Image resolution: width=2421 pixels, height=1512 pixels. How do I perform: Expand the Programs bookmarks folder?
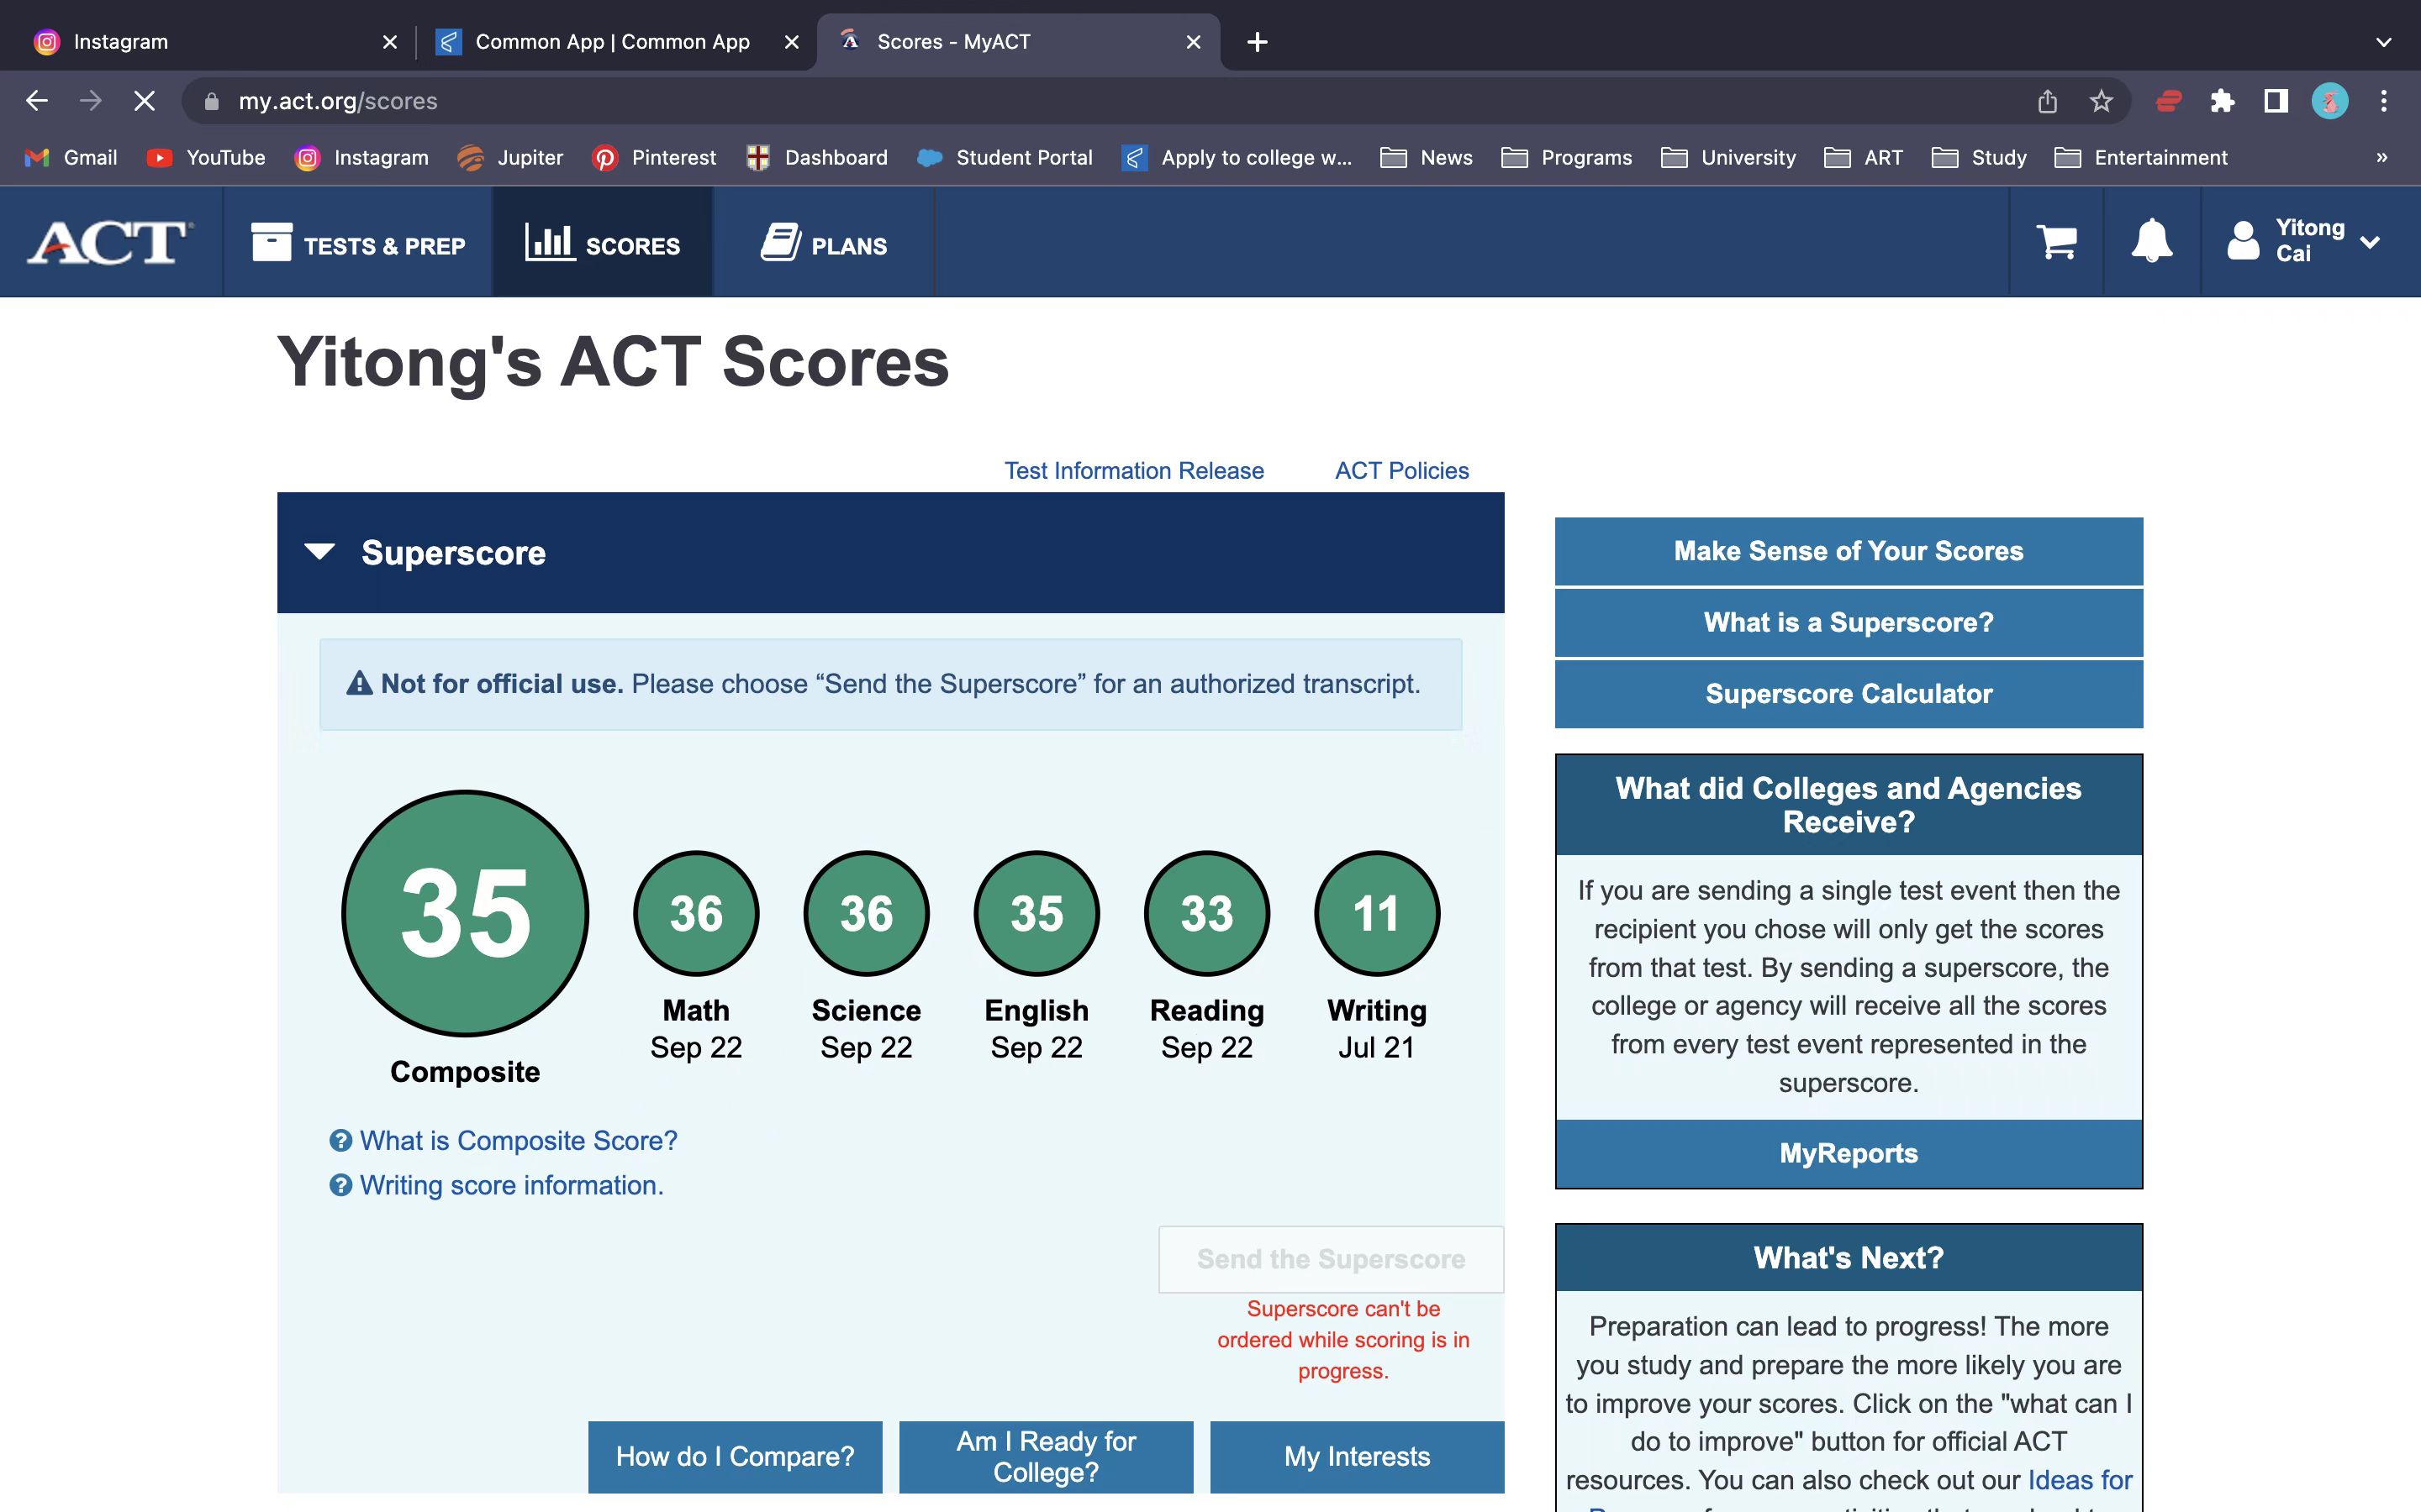[x=1567, y=158]
